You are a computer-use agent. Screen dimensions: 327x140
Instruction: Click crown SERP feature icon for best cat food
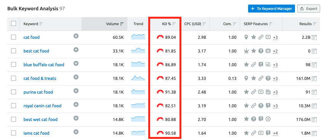[x=246, y=51]
